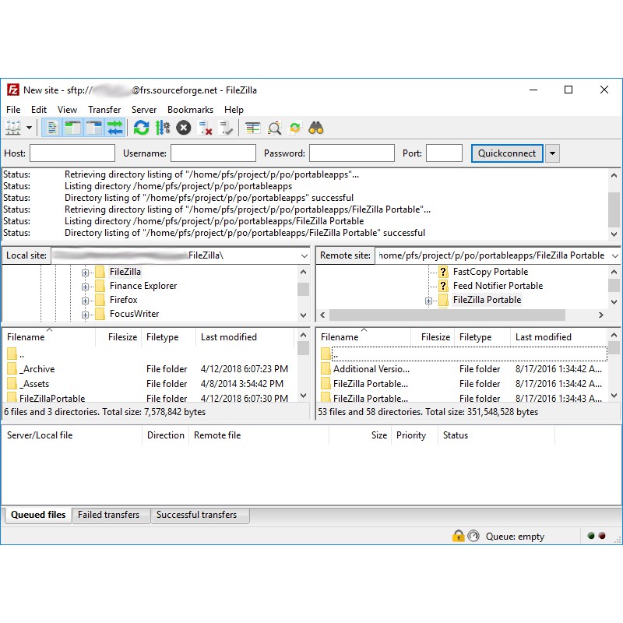Switch to the Failed transfers tab

click(x=109, y=515)
